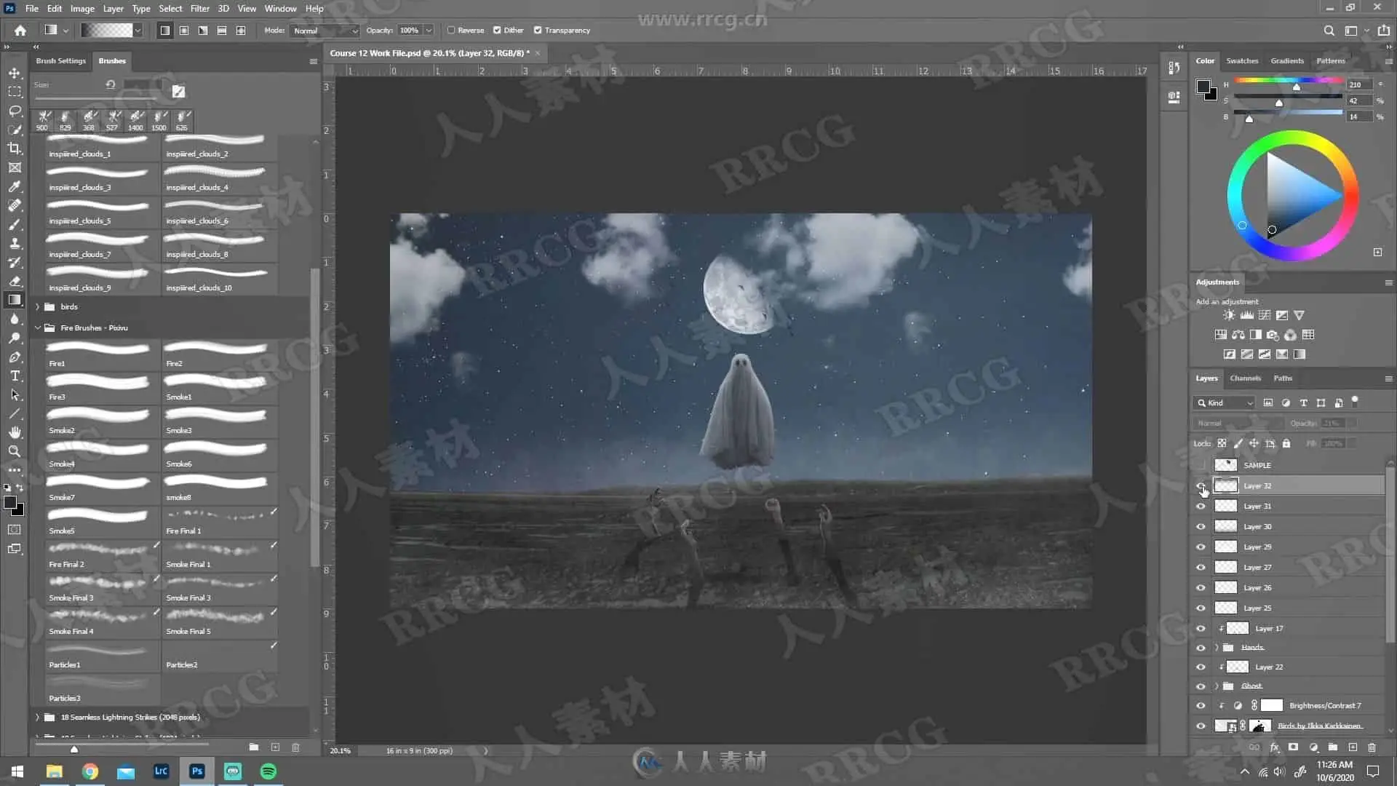This screenshot has width=1397, height=786.
Task: Add a Brightness/Contrast adjustment
Action: [x=1229, y=315]
